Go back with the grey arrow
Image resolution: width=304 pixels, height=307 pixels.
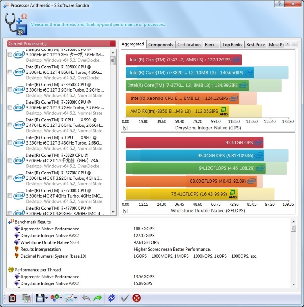tap(86, 298)
